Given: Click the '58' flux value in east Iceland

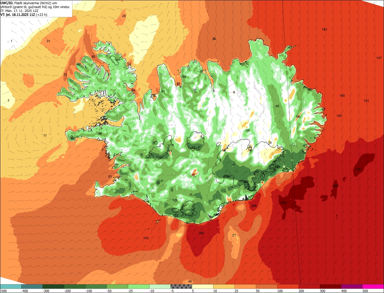Looking at the screenshot, I should click(x=298, y=117).
